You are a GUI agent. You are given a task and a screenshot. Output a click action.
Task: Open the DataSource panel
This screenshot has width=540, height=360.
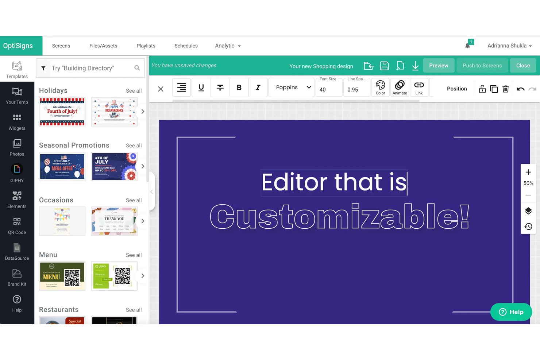(17, 251)
